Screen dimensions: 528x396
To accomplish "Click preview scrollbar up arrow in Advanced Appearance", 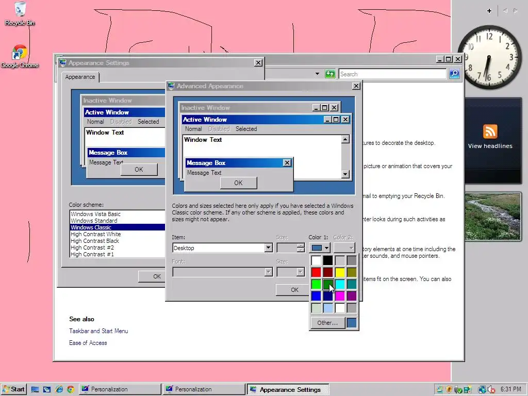I will pos(345,139).
